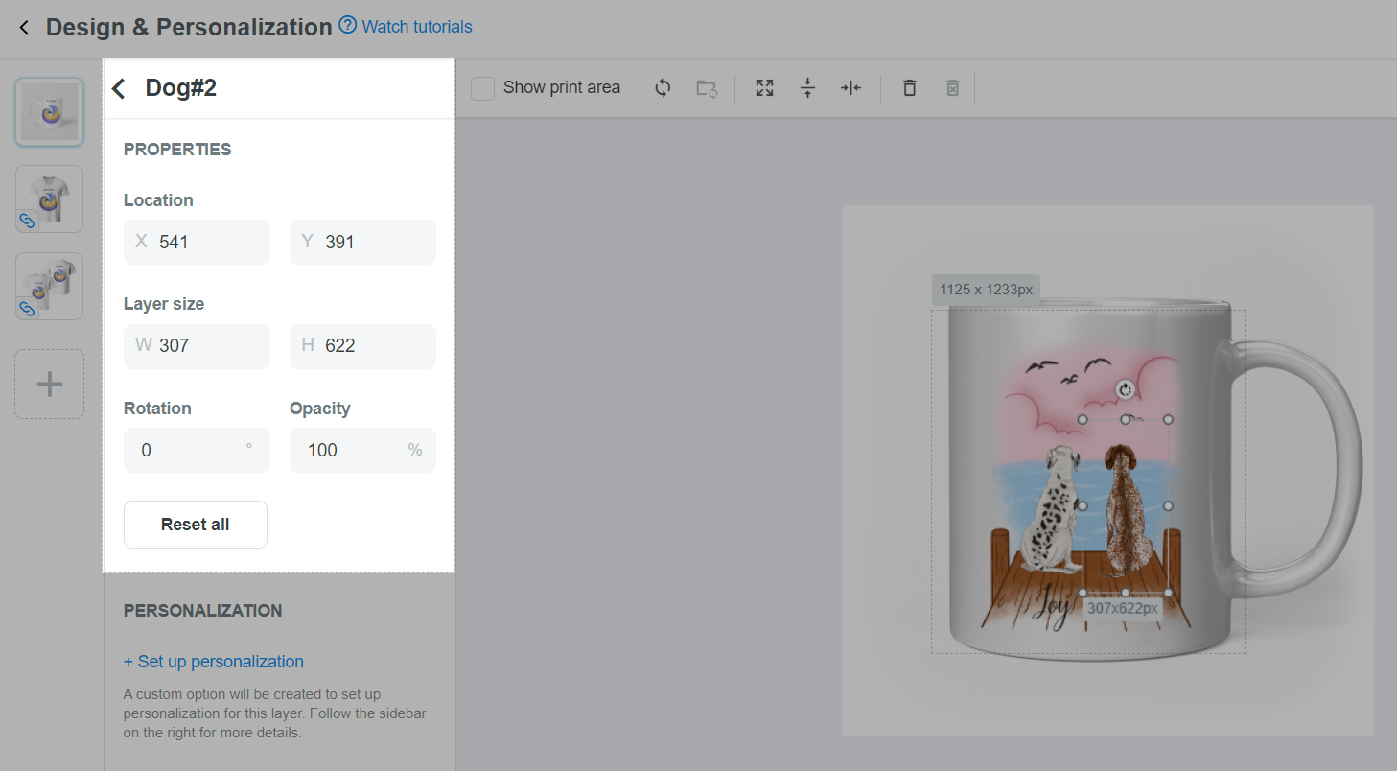Select the two t-shirts mockup thumbnail

point(49,286)
